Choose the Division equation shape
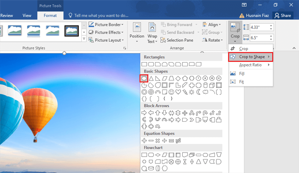The image size is (299, 173). tap(164, 141)
